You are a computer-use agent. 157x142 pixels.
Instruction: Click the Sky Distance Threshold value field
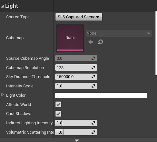tap(76, 77)
